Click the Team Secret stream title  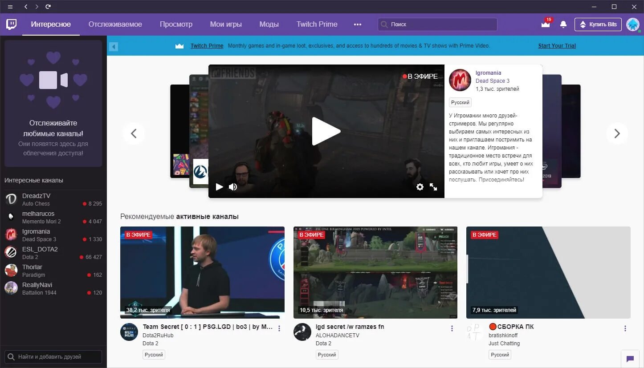pos(208,327)
